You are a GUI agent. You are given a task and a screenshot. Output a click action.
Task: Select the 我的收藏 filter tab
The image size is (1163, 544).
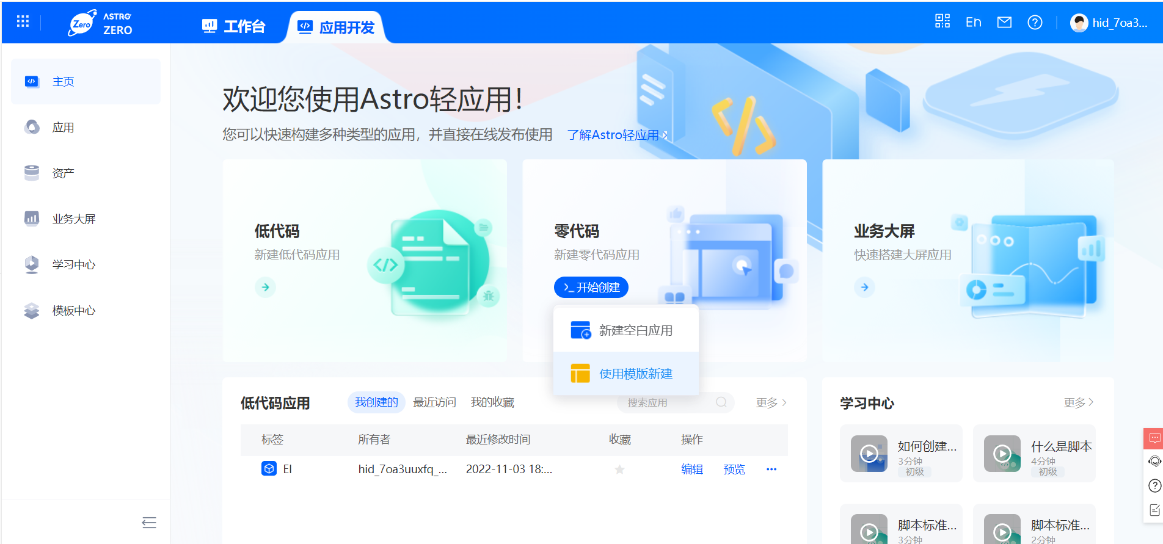492,402
